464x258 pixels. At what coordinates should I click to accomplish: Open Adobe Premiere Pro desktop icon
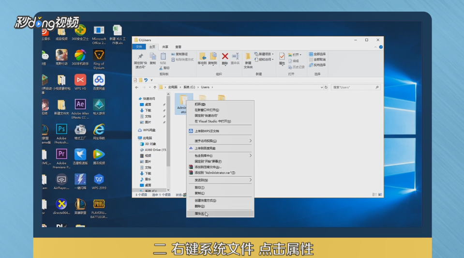[x=61, y=158]
